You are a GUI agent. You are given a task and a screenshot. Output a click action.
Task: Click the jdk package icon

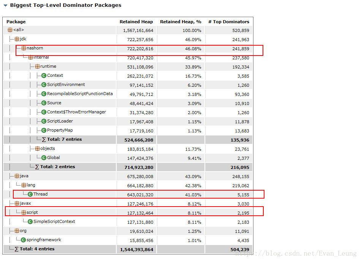[17, 39]
